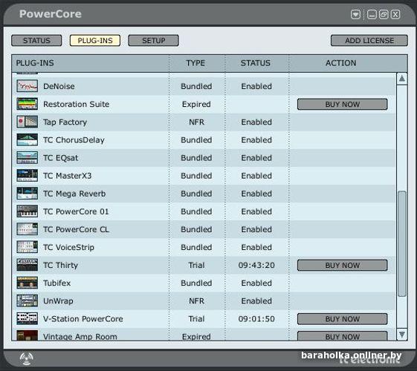Click the Tubifex plug-in icon
417x371 pixels.
[27, 283]
